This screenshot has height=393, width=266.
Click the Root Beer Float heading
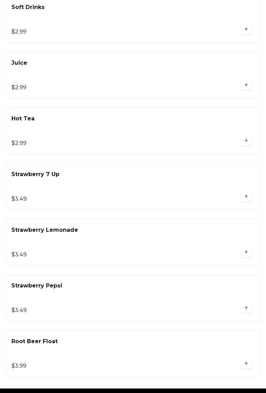click(35, 341)
